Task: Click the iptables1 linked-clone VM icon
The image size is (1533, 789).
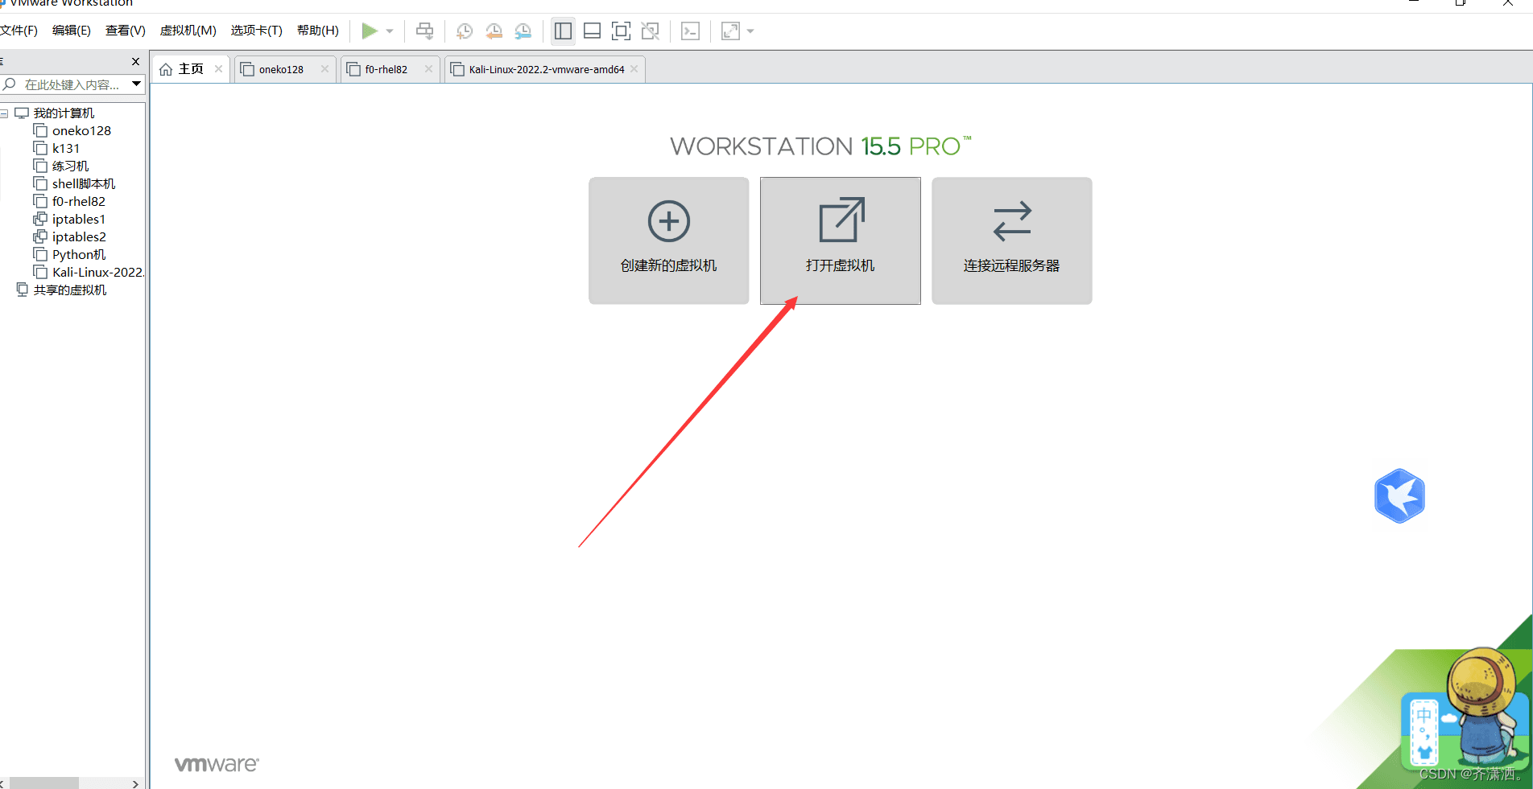Action: [40, 219]
